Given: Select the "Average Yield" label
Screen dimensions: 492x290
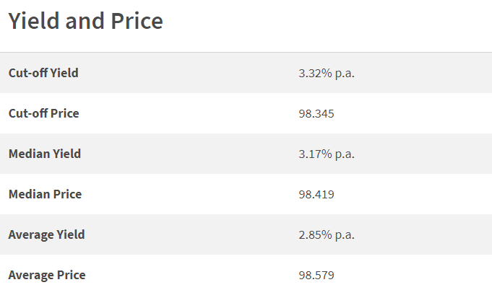Looking at the screenshot, I should (47, 234).
